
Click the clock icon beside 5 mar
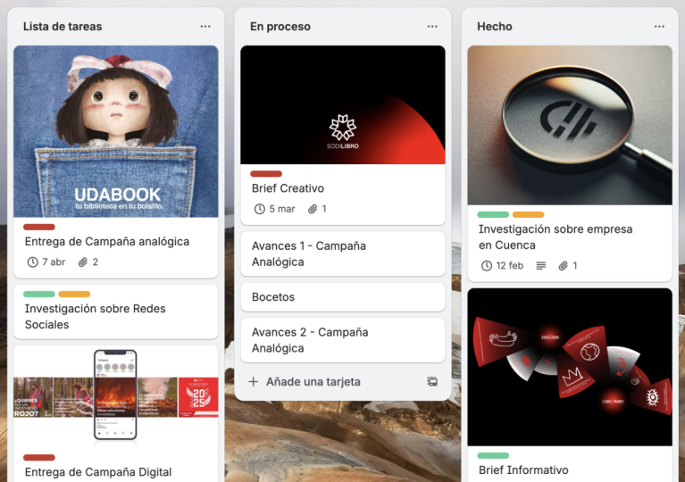(x=260, y=209)
